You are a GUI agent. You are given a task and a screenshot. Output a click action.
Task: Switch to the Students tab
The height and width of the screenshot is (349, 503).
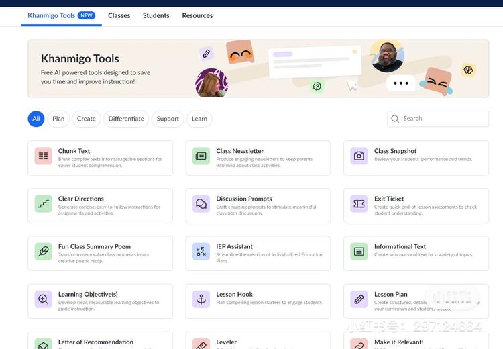click(x=156, y=15)
